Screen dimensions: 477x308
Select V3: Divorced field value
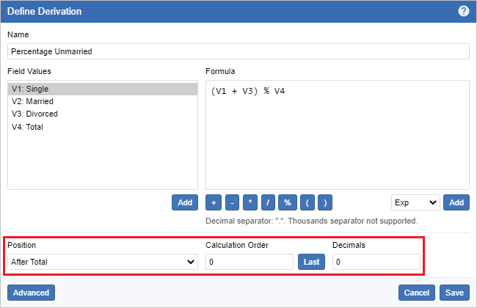103,114
